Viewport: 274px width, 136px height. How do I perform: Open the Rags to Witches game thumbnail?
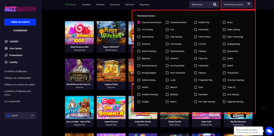coord(111,33)
